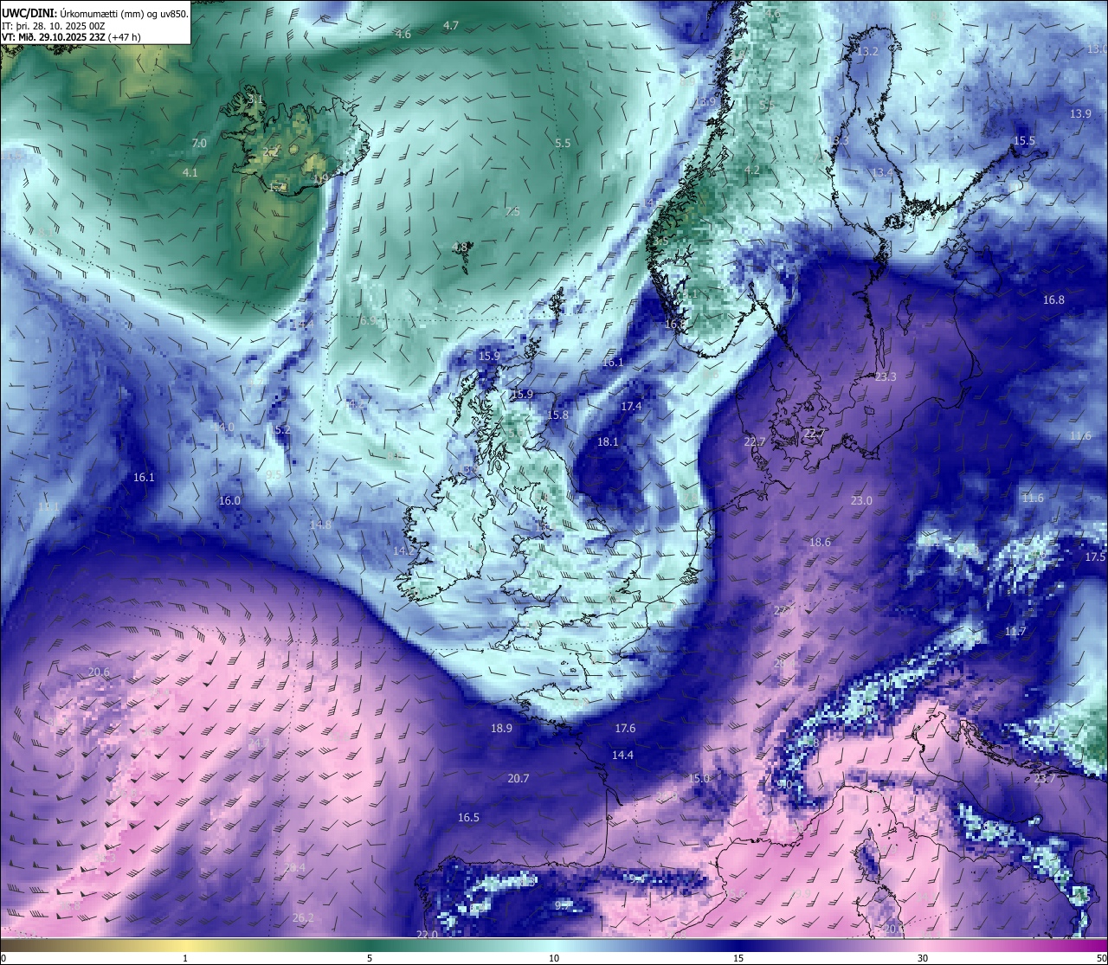Click the 22.0 value at the bottom edge
1108x965 pixels.
[x=427, y=935]
